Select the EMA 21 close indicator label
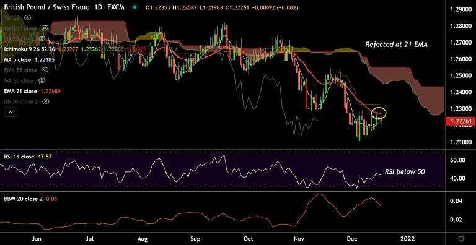This screenshot has height=245, width=476. click(20, 92)
